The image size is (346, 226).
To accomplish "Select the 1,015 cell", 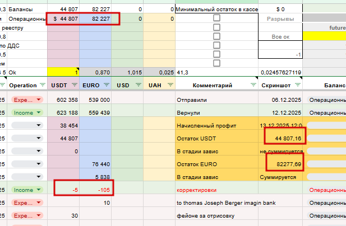I will click(127, 72).
